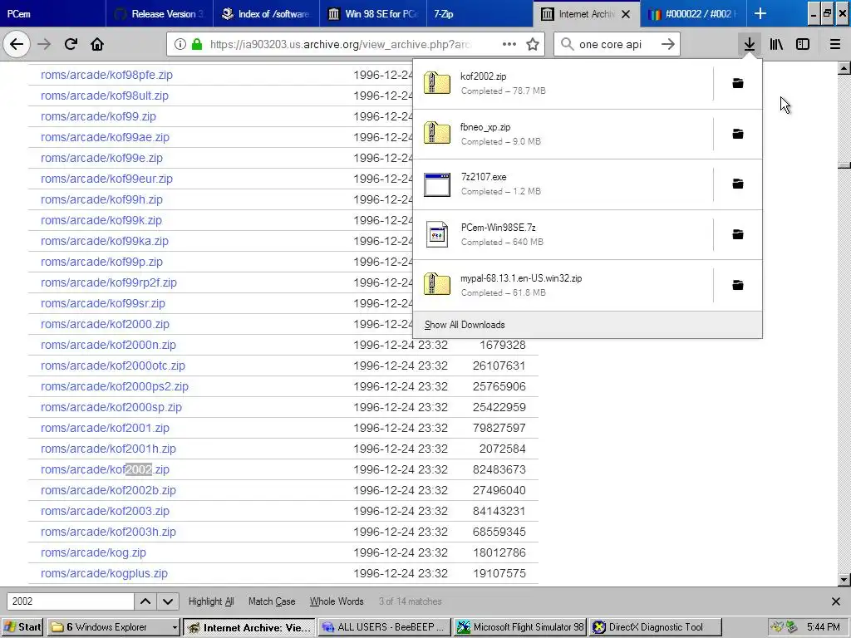Switch to Win 98 SE for PCem tab
The image size is (851, 638).
tap(373, 13)
